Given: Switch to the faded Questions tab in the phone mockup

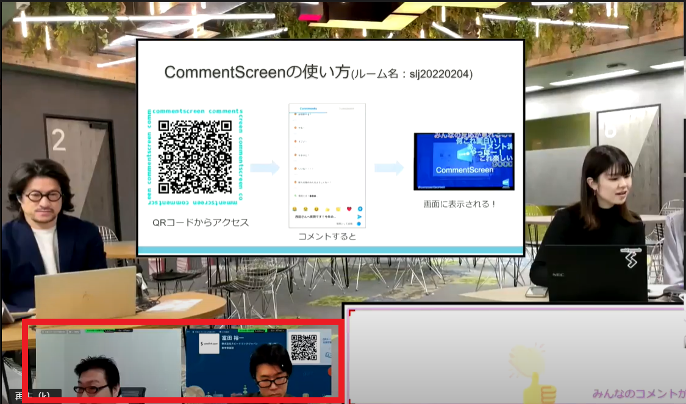Looking at the screenshot, I should 346,108.
